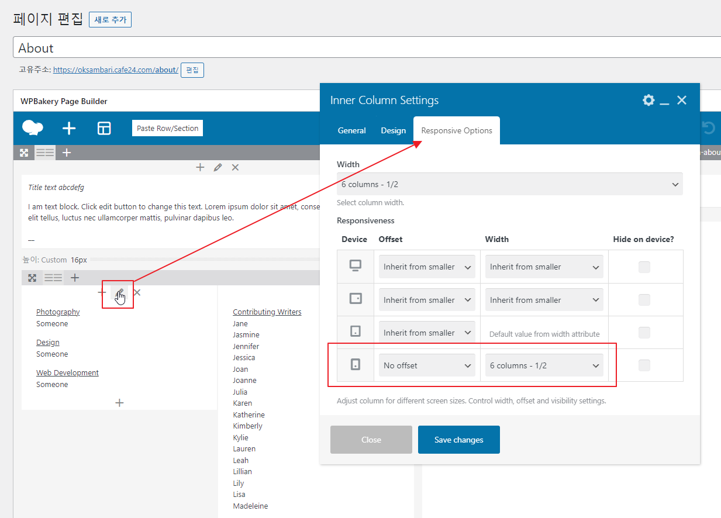
Task: Open mobile row 6 columns Width dropdown
Action: point(544,365)
